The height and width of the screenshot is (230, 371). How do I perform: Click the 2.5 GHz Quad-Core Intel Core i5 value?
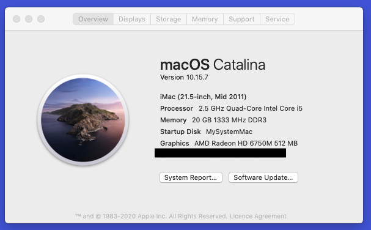(x=251, y=108)
